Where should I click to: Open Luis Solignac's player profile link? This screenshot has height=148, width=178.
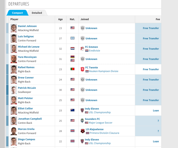pyautogui.click(x=26, y=36)
